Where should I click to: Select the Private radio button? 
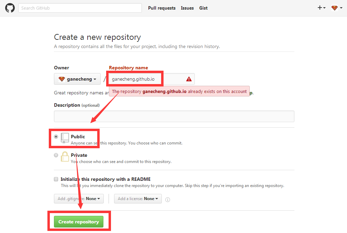point(56,155)
